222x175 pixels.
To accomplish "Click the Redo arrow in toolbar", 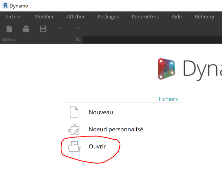I will (77, 28).
